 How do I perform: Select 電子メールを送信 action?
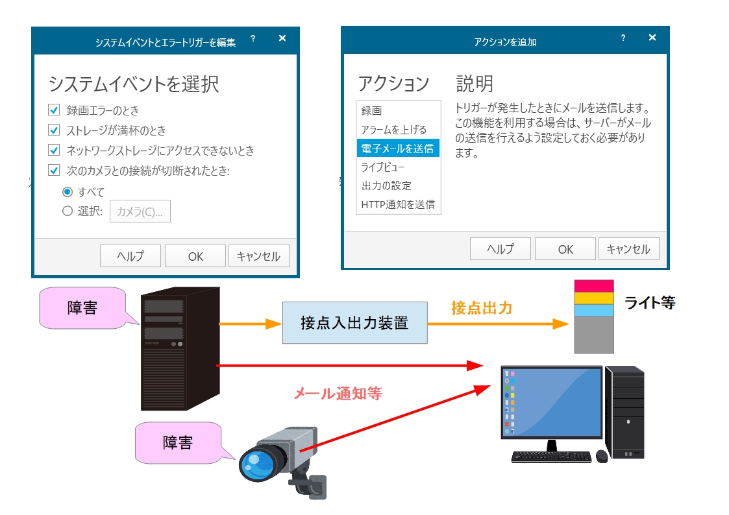click(398, 148)
